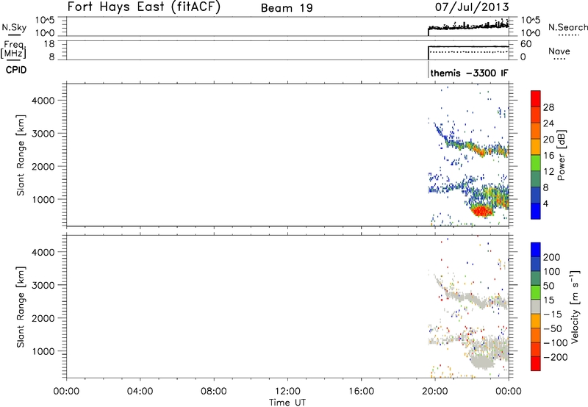
Task: Click the Power colorbar swatch between 20 and 24
Action: pyautogui.click(x=536, y=131)
